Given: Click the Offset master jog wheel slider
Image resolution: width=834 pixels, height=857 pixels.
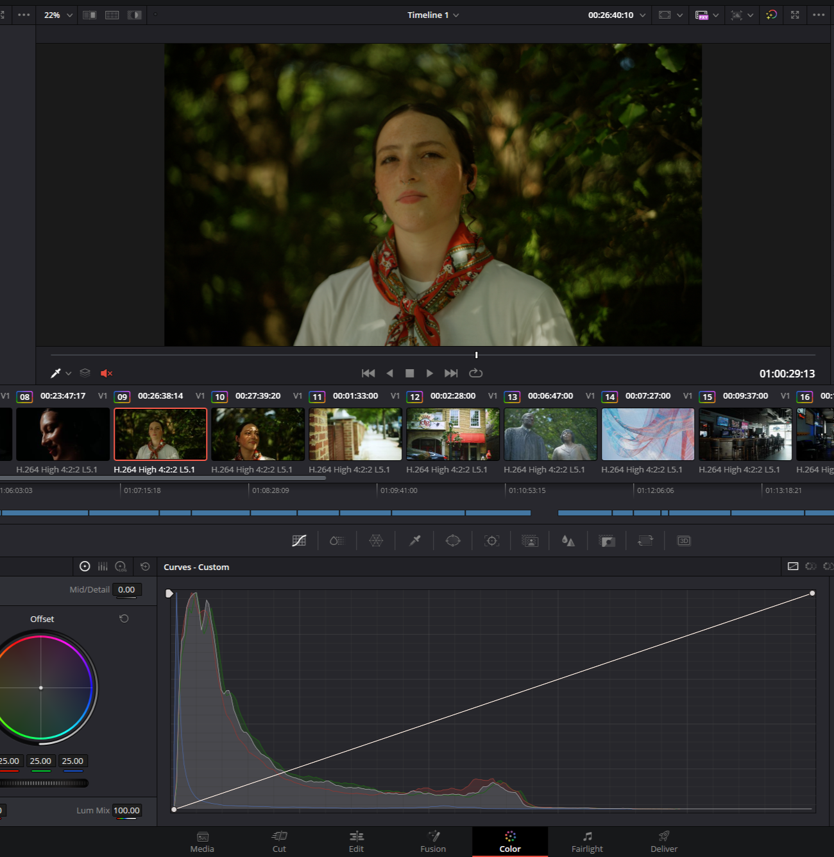Looking at the screenshot, I should pyautogui.click(x=44, y=783).
